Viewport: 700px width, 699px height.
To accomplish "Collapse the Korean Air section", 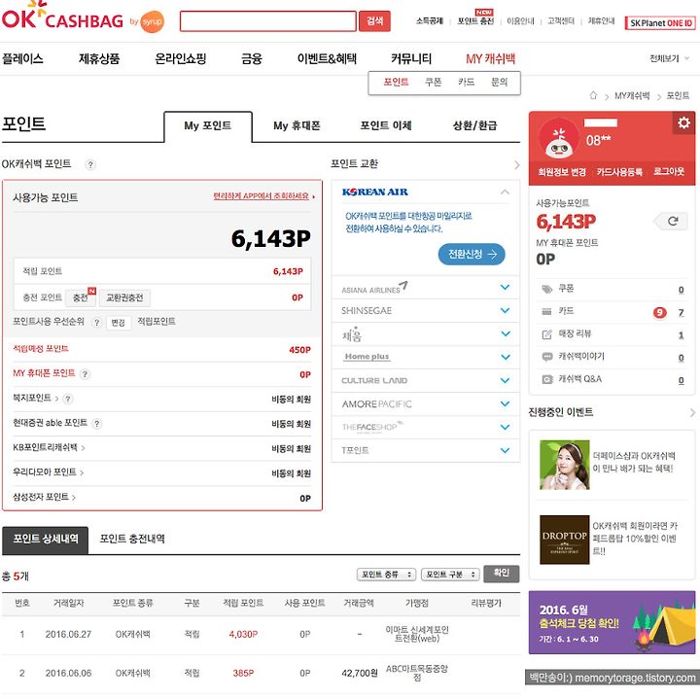I will (505, 192).
